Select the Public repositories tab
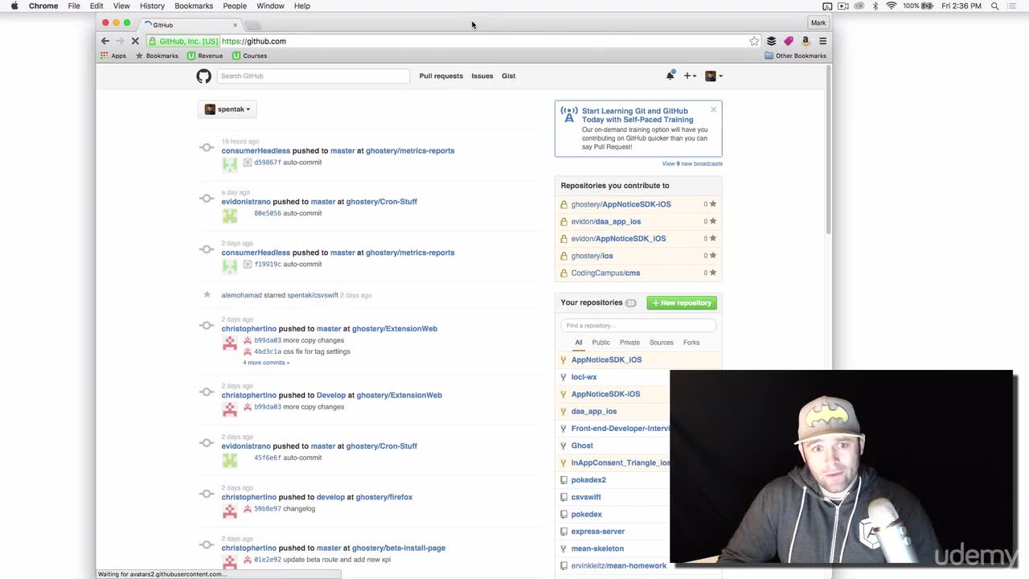This screenshot has height=579, width=1029. [601, 343]
